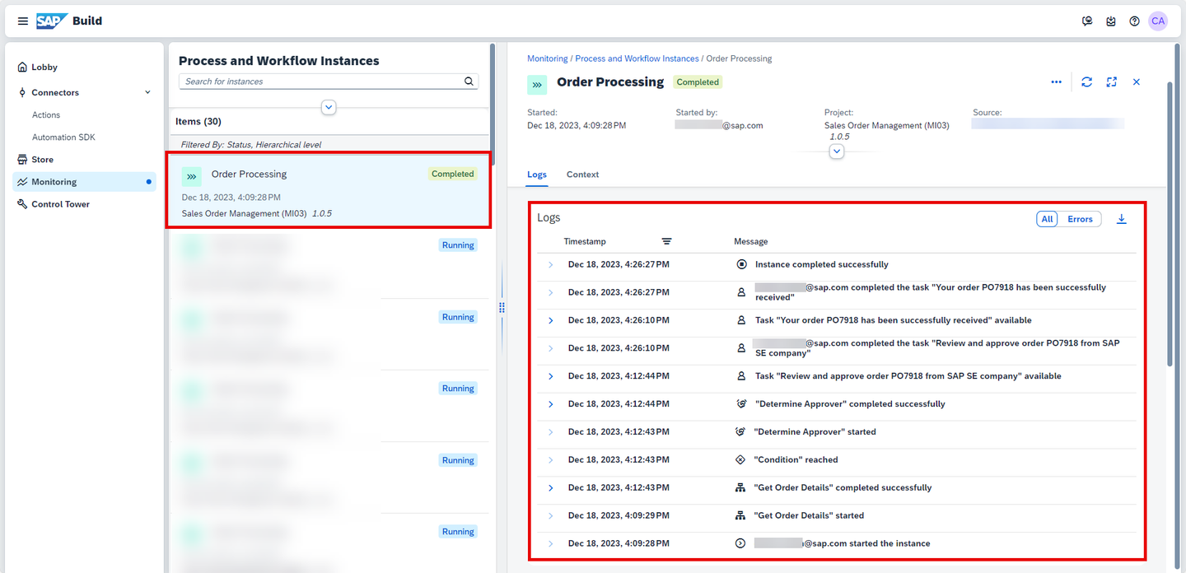Screen dimensions: 1186x573
Task: Click the Timestamp column header
Action: [x=585, y=241]
